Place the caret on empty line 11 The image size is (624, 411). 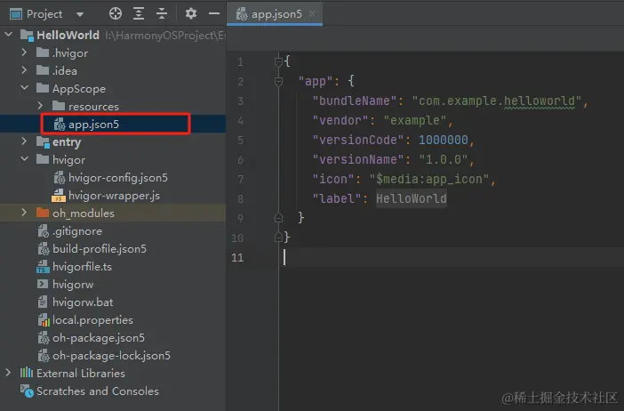pos(450,257)
